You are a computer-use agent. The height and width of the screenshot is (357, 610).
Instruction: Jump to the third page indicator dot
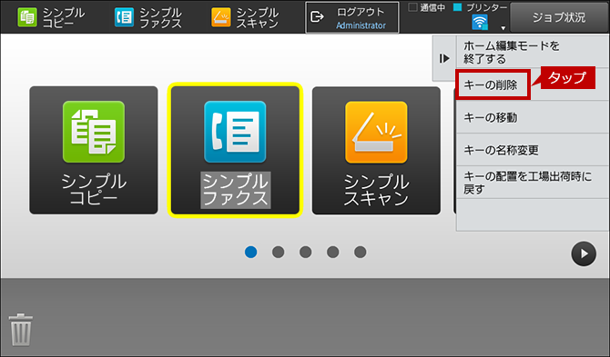point(305,253)
